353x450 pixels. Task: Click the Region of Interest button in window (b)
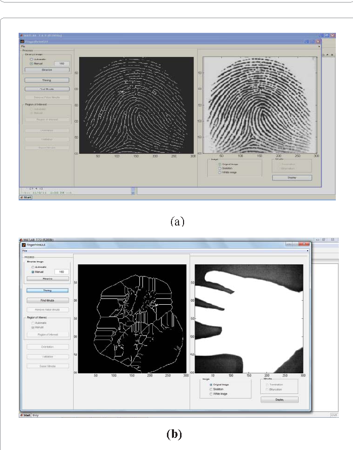[x=47, y=334]
